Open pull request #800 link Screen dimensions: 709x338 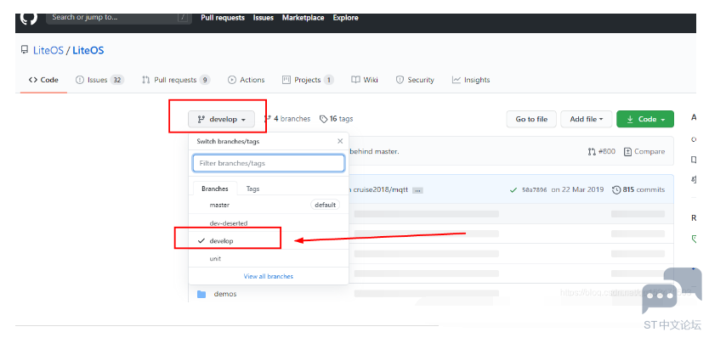click(x=601, y=151)
